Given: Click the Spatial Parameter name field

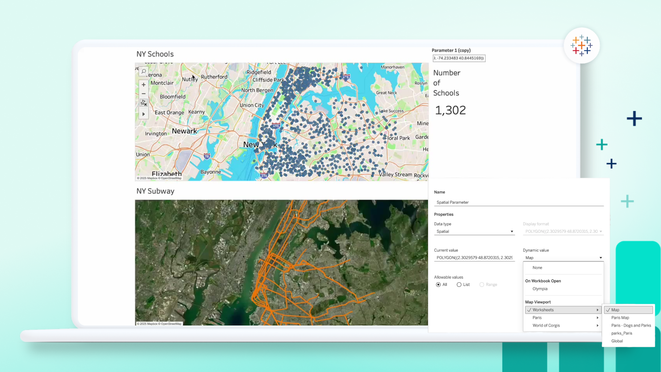Looking at the screenshot, I should (x=518, y=203).
